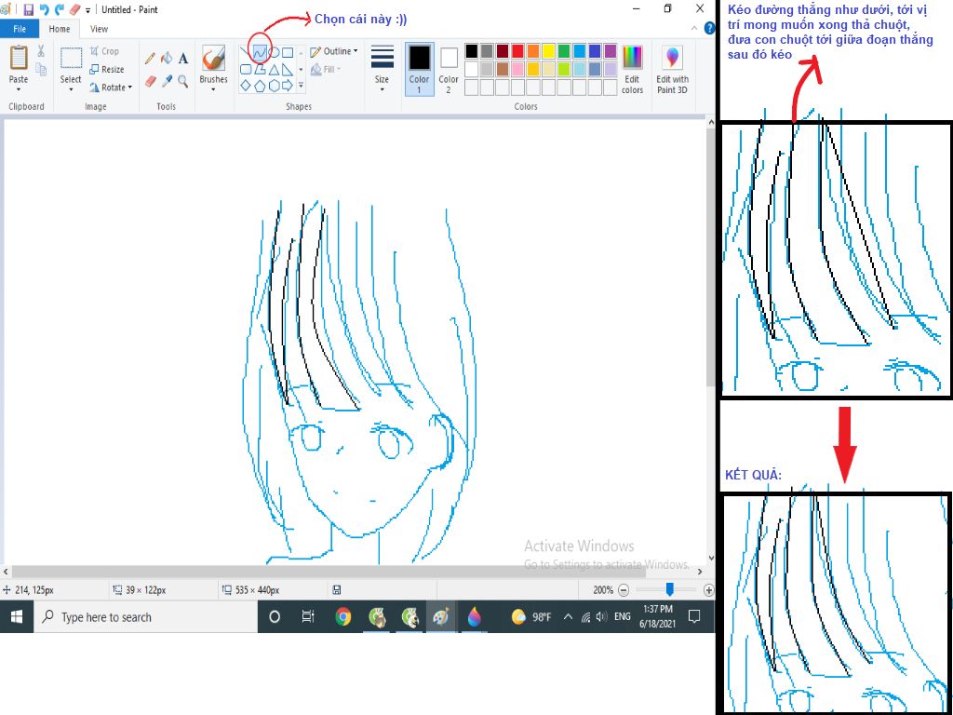Click the Type here to search box
The image size is (953, 715).
point(146,617)
